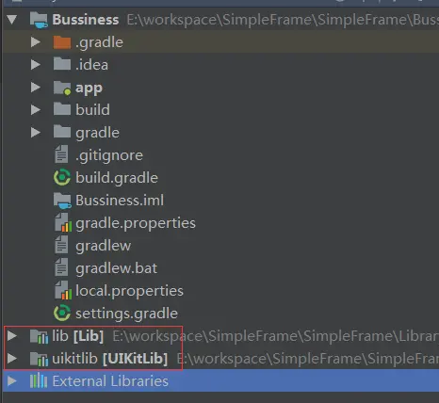439x403 pixels.
Task: Click the .idea folder icon
Action: [62, 64]
